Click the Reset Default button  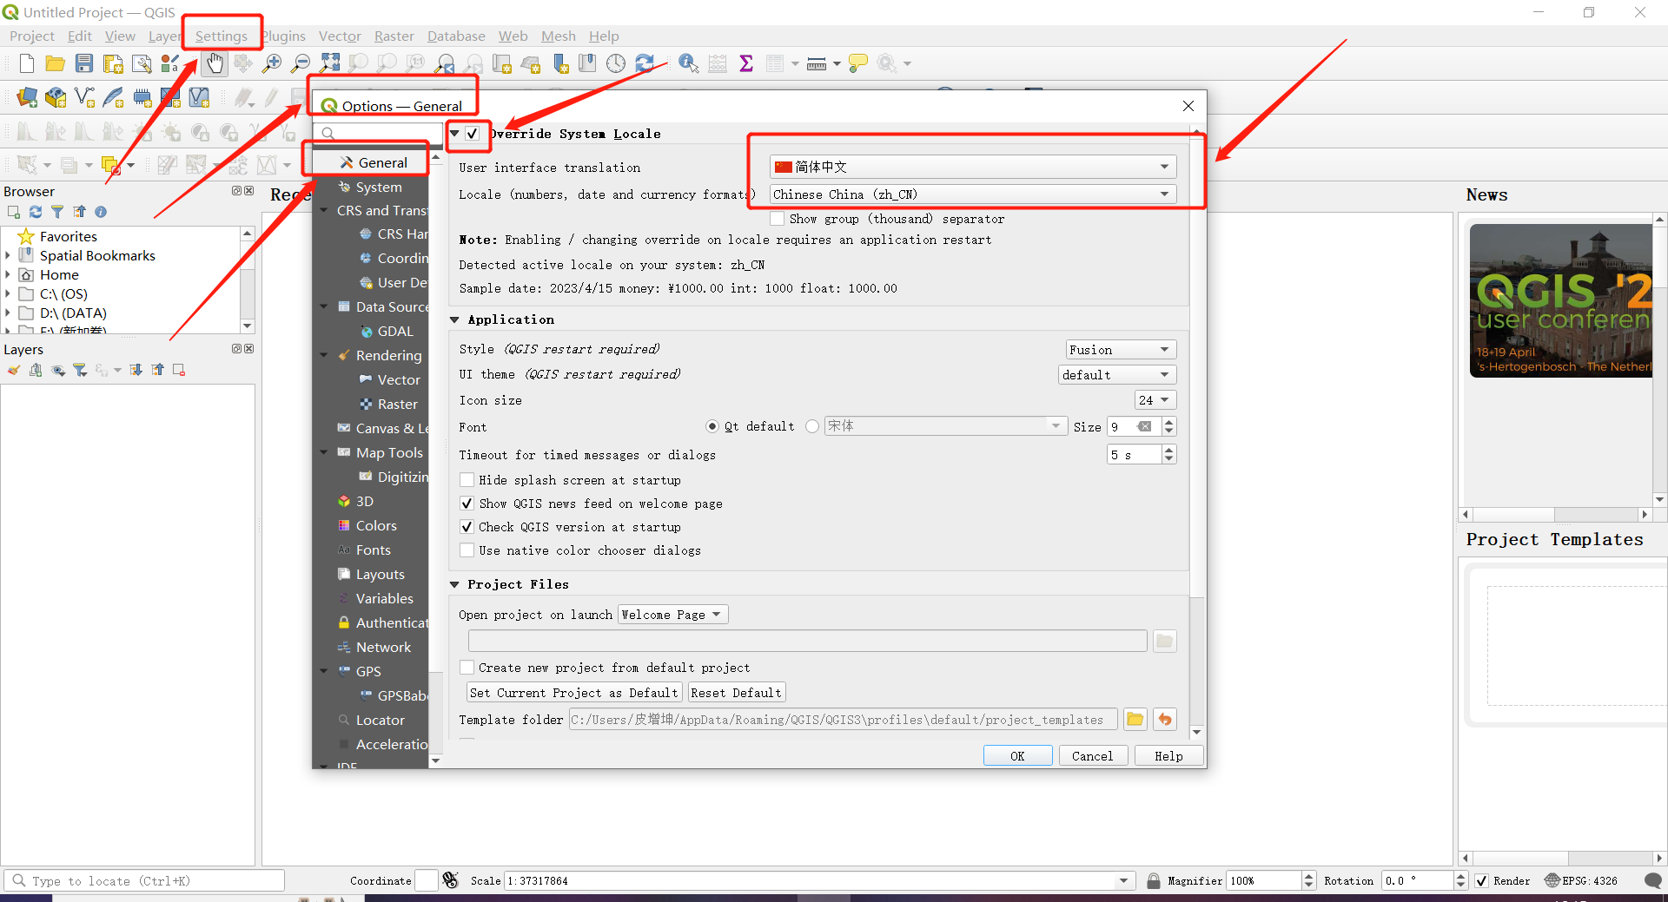pos(737,693)
